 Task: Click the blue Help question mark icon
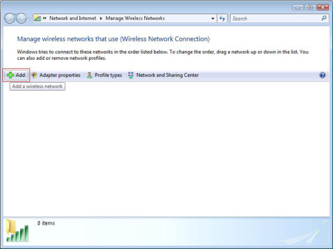[x=322, y=75]
